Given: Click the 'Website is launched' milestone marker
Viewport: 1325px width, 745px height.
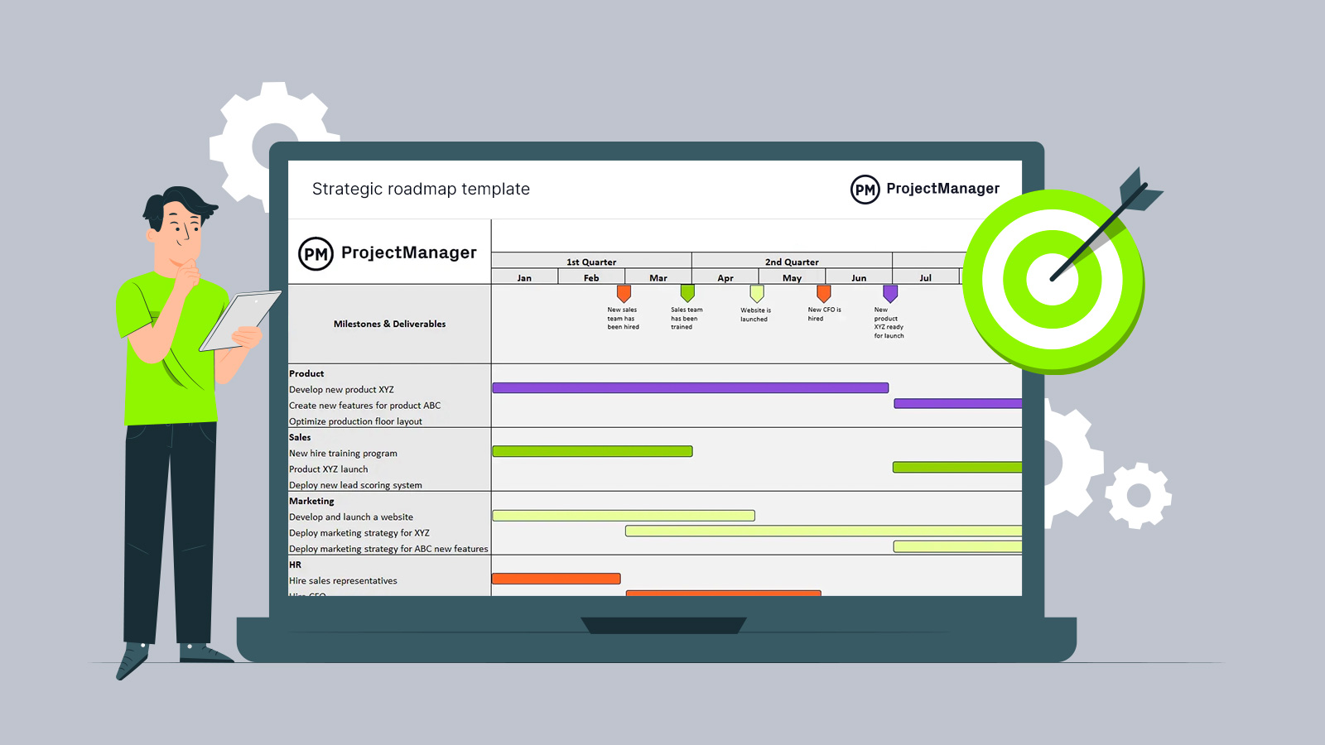Looking at the screenshot, I should (x=757, y=293).
